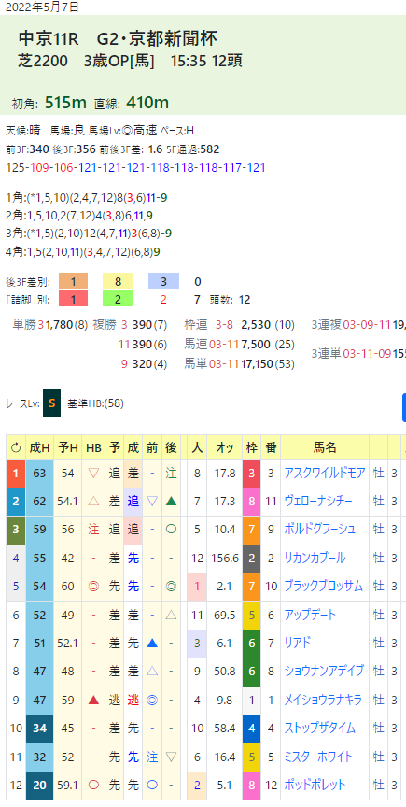Click the yellow 後3F差別 box showing 8

[119, 281]
